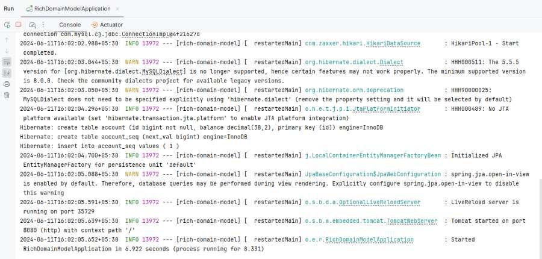Viewport: 542px width, 259px height.
Task: Click the 'this warning' line
Action: tap(43, 193)
